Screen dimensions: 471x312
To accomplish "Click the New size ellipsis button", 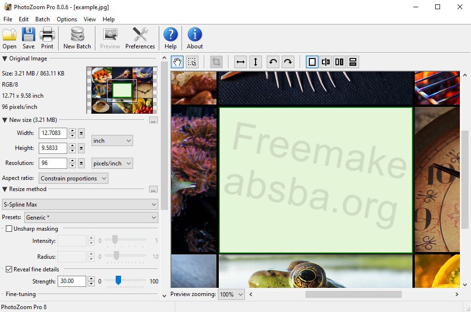I will point(153,120).
